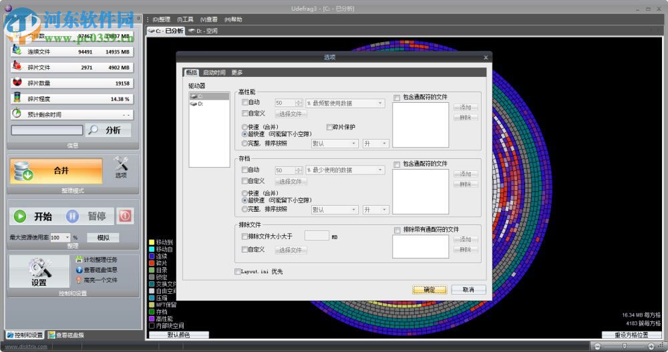This screenshot has width=668, height=352.
Task: Click the 查看磁盘信息 info icon
Action: click(79, 270)
